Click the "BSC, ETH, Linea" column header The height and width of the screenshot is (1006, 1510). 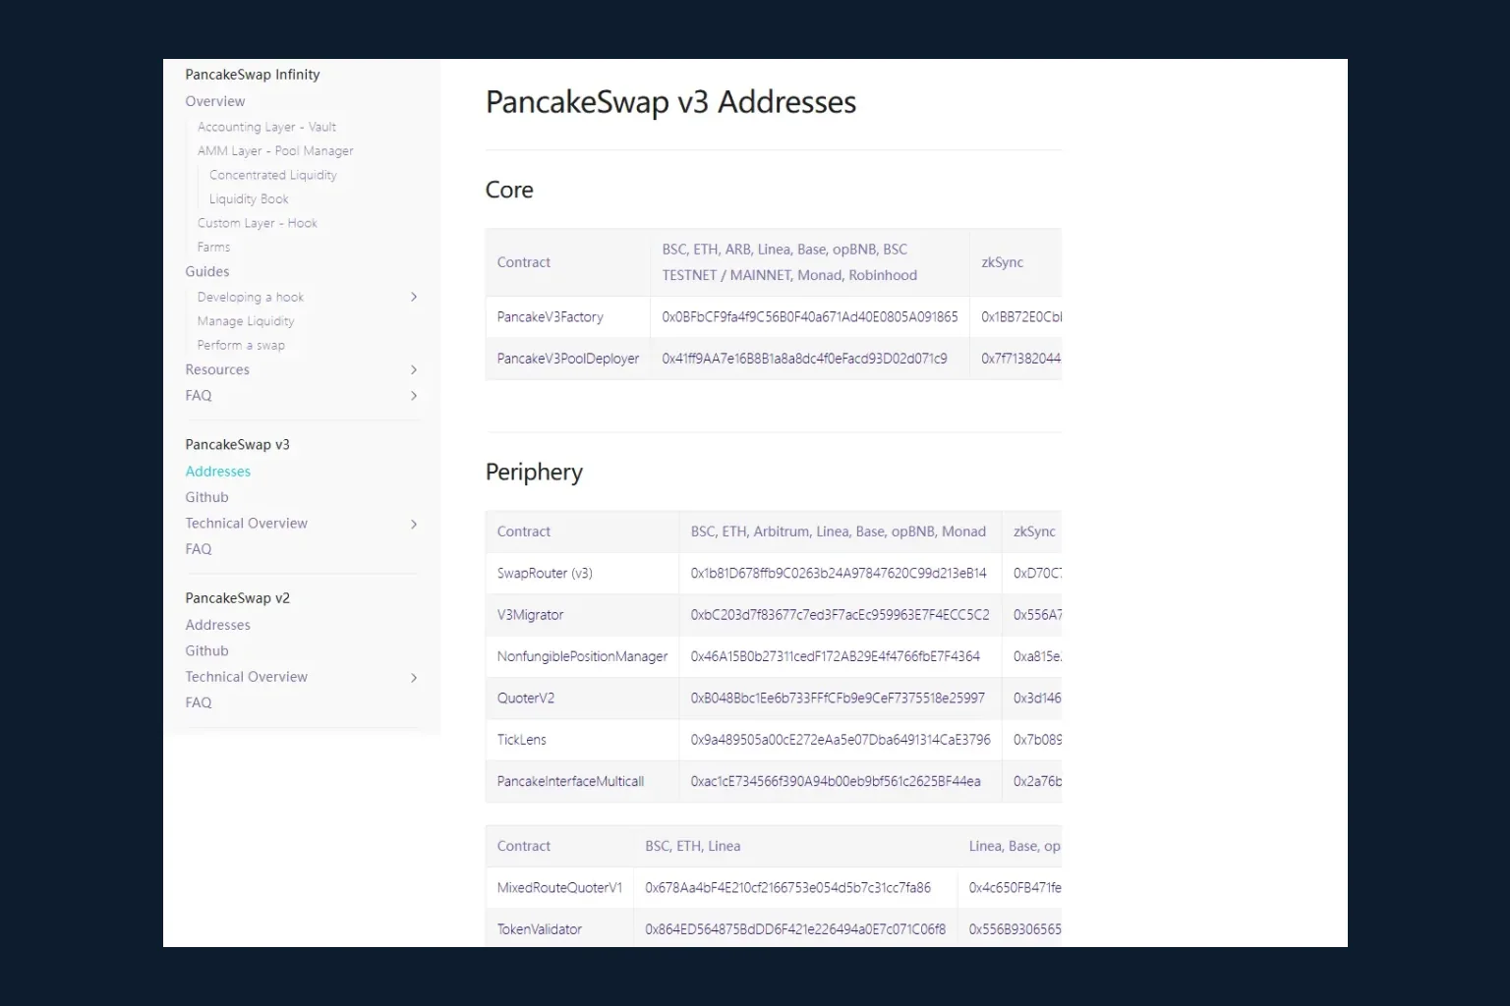tap(693, 846)
